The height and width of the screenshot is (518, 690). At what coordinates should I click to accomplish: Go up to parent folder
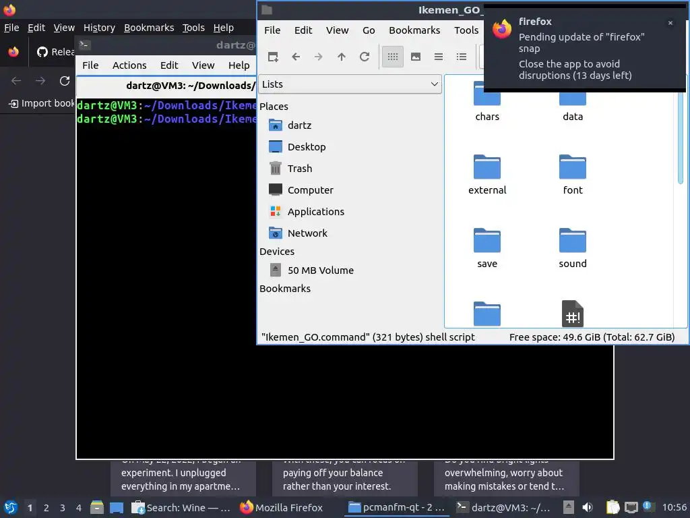point(342,57)
